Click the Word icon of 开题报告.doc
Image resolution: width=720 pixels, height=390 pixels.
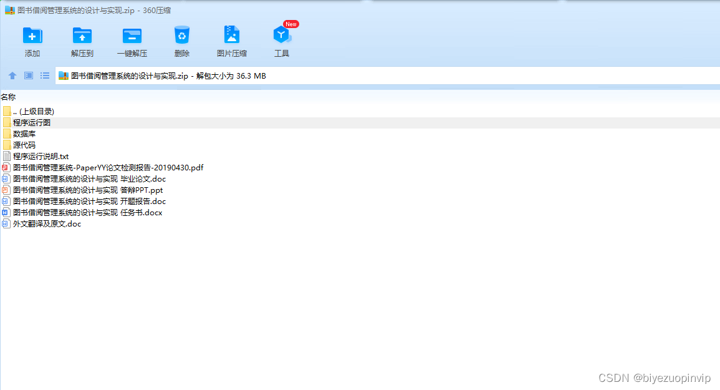(6, 202)
